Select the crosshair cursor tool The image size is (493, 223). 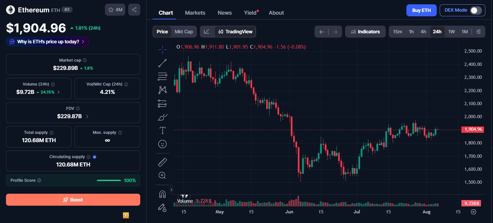(x=163, y=50)
